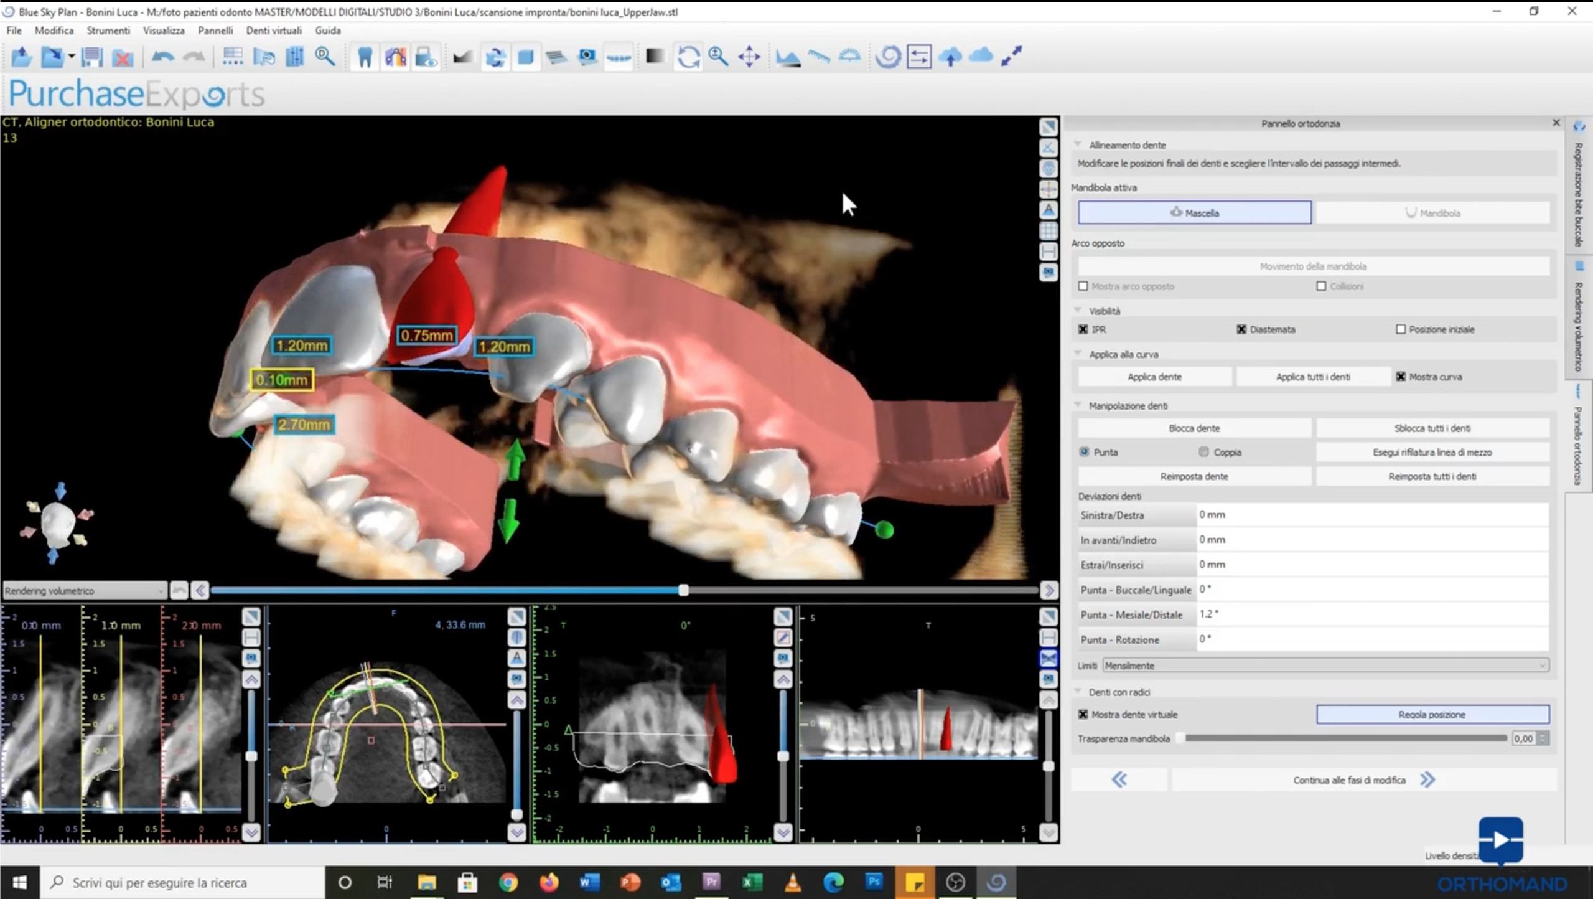Open the Rendering volumetrico dropdown

point(84,590)
